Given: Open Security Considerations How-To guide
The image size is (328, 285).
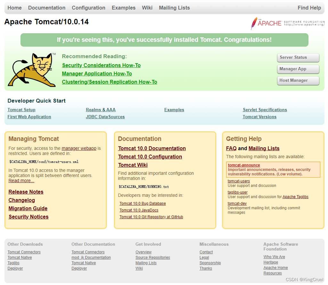Looking at the screenshot, I should 101,65.
